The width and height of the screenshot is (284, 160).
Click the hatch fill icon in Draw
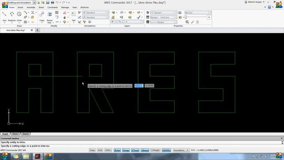point(26,22)
